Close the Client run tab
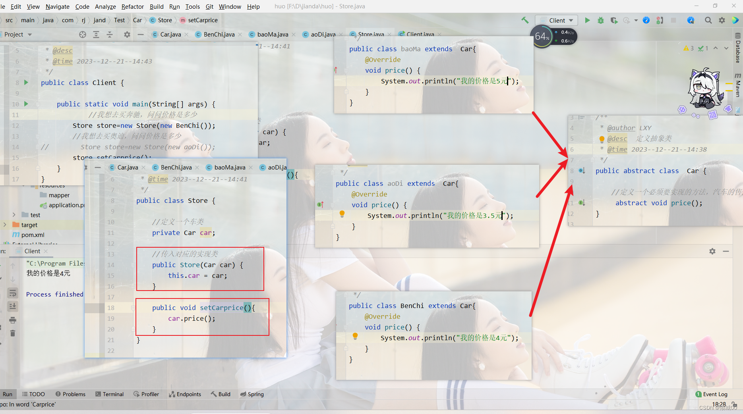743x414 pixels. point(46,251)
